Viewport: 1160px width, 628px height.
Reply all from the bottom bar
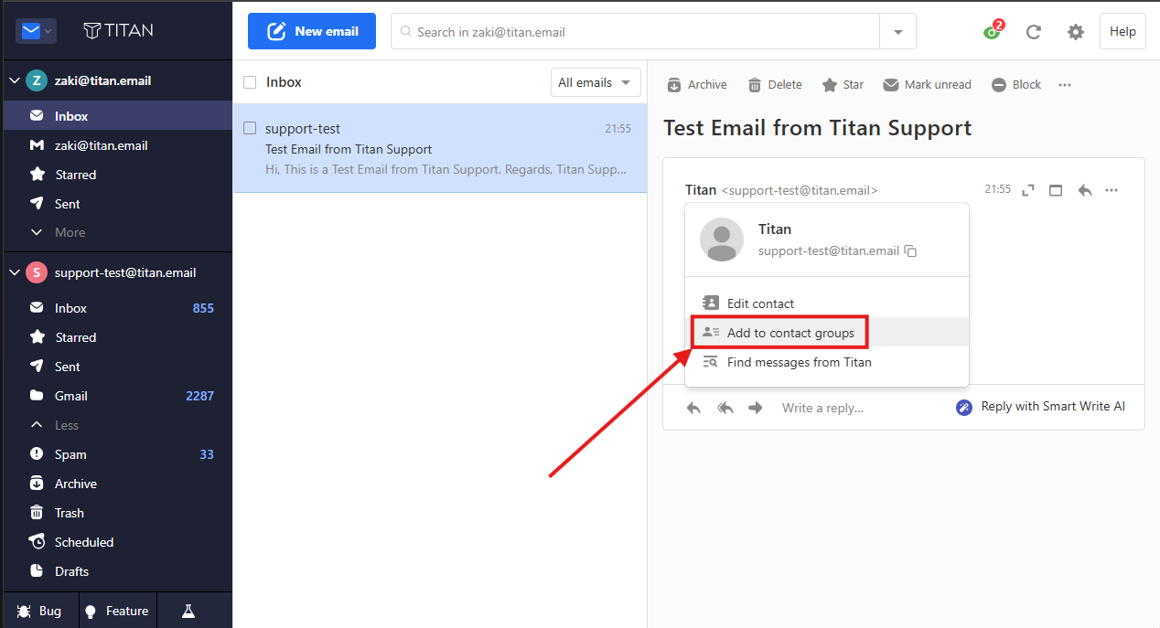click(725, 408)
